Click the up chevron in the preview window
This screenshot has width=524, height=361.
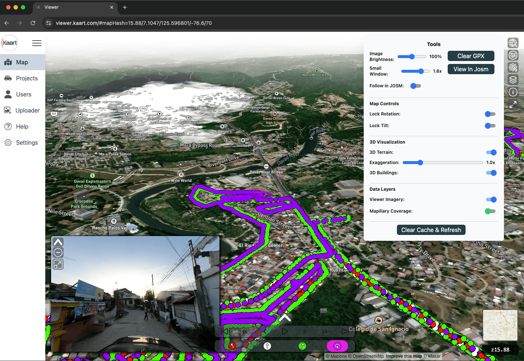click(x=58, y=242)
